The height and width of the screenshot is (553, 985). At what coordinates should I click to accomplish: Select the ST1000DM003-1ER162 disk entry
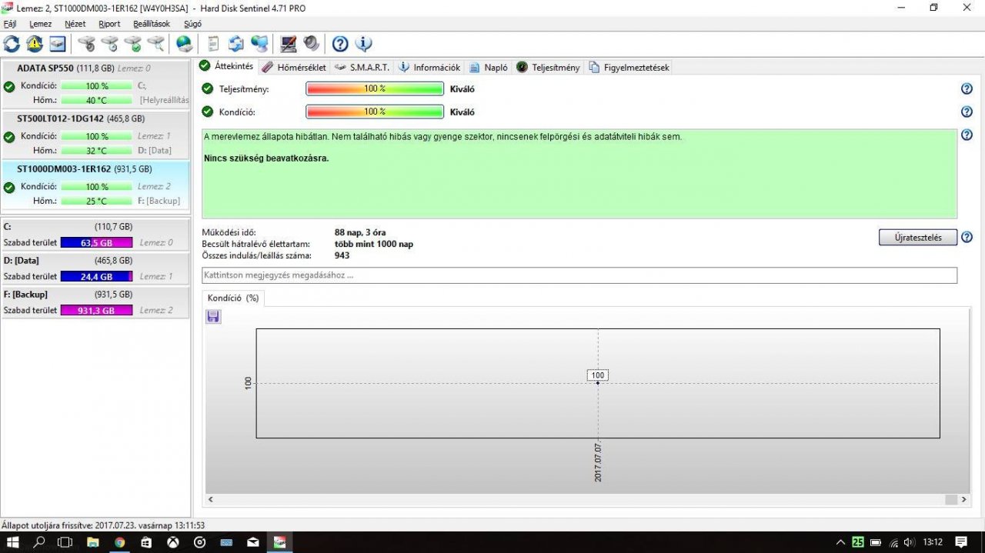[x=95, y=185]
